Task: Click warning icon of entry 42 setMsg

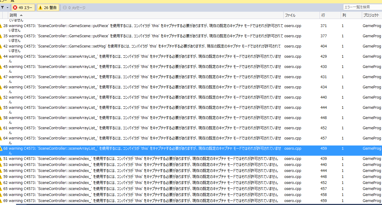Action: click(1, 46)
